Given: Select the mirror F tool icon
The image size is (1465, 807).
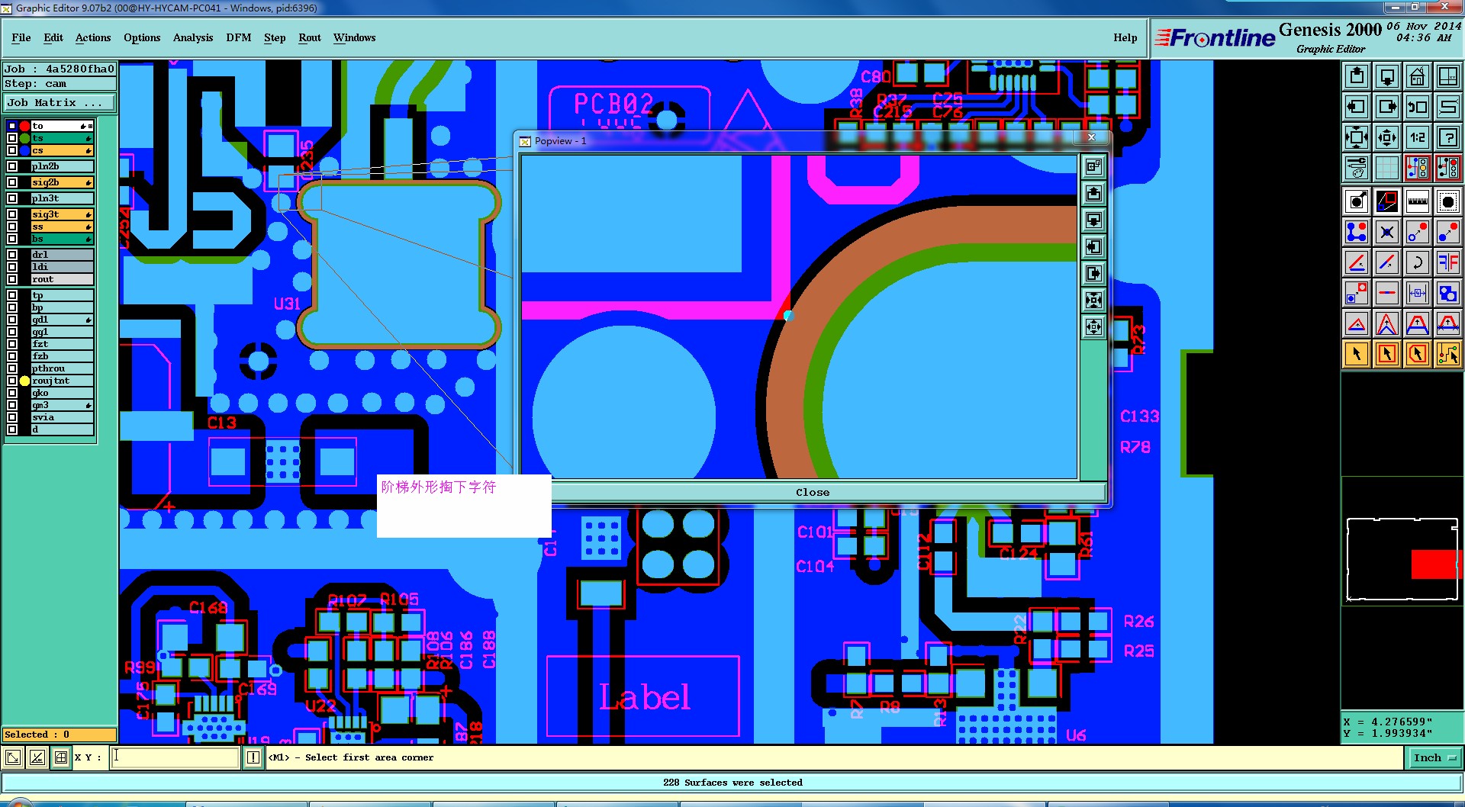Looking at the screenshot, I should (x=1447, y=262).
